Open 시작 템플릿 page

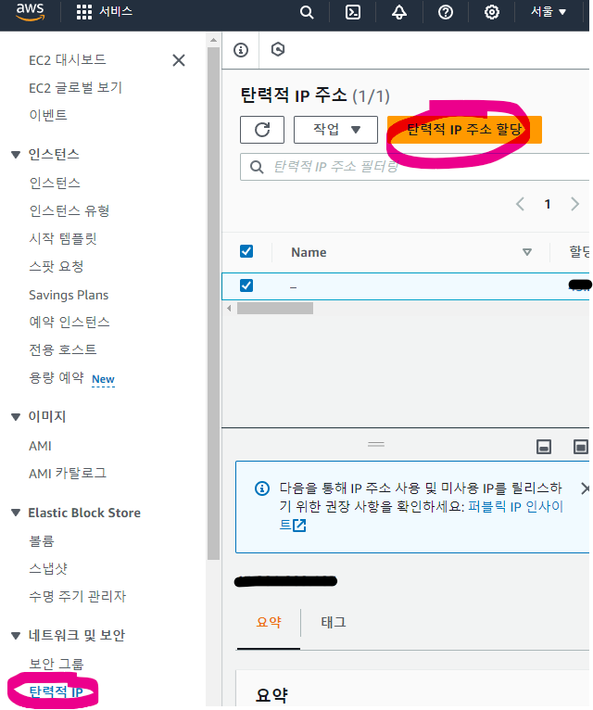[x=63, y=238]
